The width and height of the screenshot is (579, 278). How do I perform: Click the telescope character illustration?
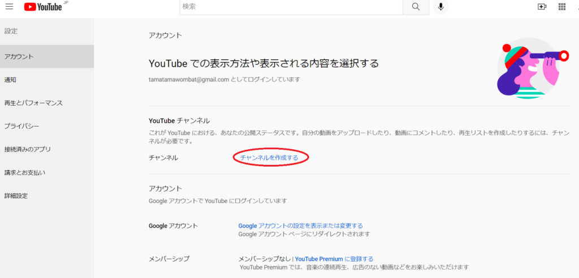tap(533, 68)
